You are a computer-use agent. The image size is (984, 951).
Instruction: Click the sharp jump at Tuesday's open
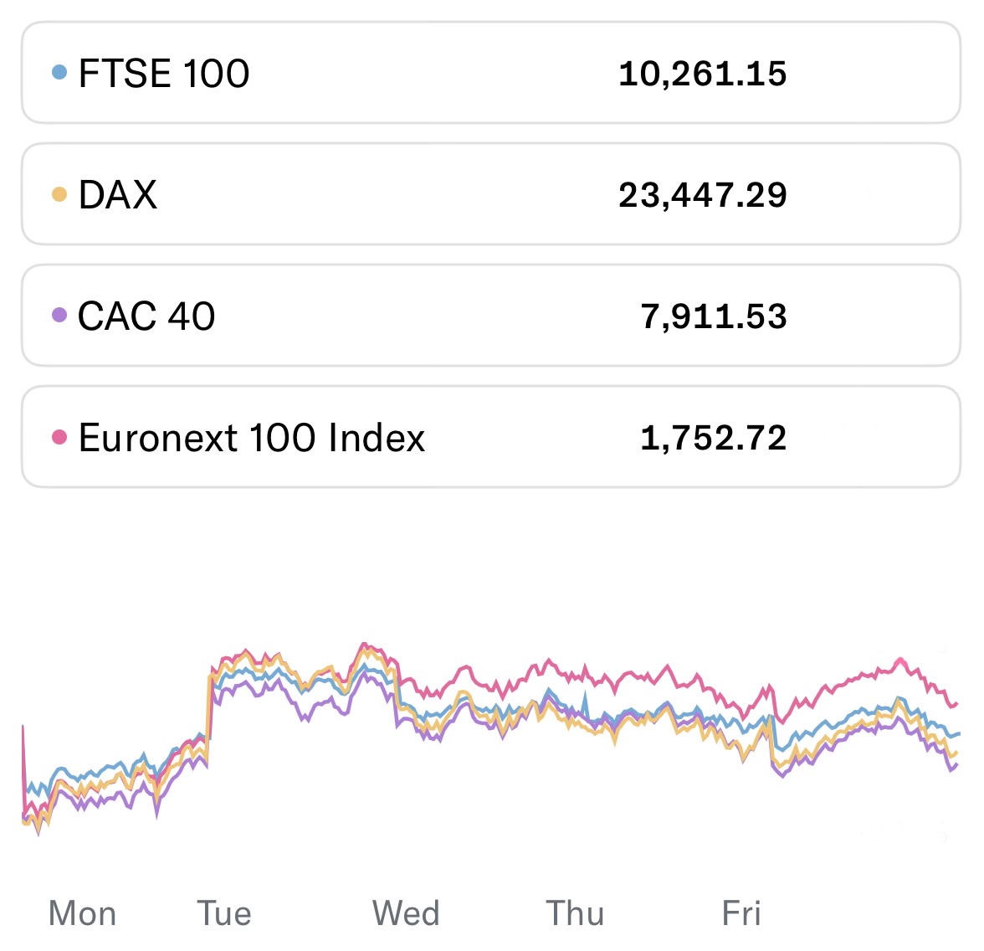pyautogui.click(x=209, y=712)
